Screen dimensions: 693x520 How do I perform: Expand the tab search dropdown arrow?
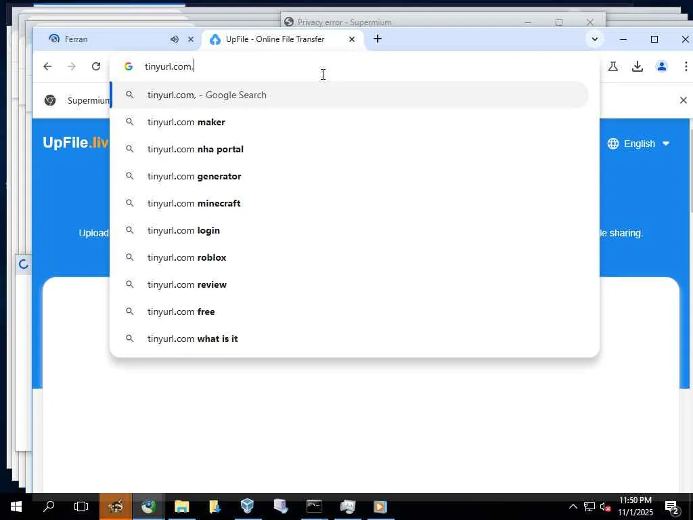[595, 39]
